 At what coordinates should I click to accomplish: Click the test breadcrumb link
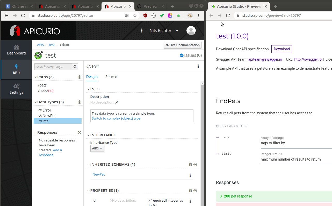(x=52, y=45)
